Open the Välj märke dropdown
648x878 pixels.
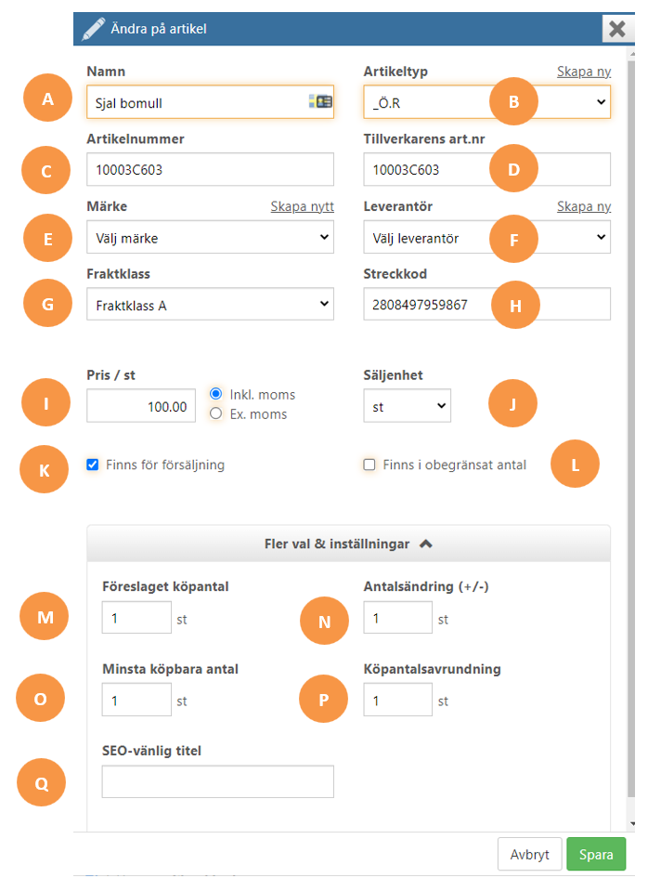coord(211,237)
